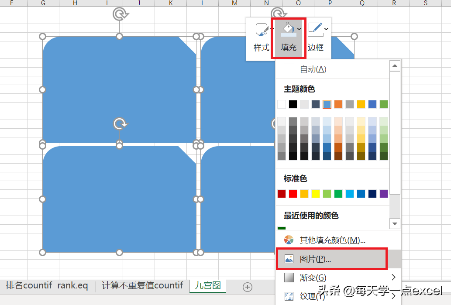
Task: Pick the purple standard color swatch
Action: (384, 194)
